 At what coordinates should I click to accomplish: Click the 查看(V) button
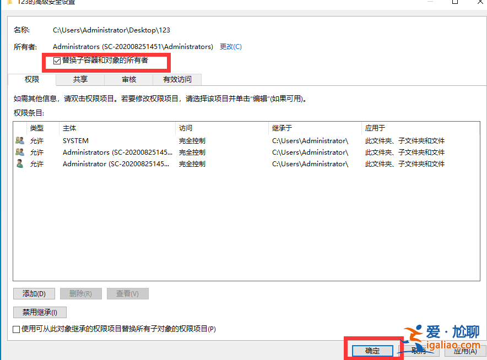127,293
